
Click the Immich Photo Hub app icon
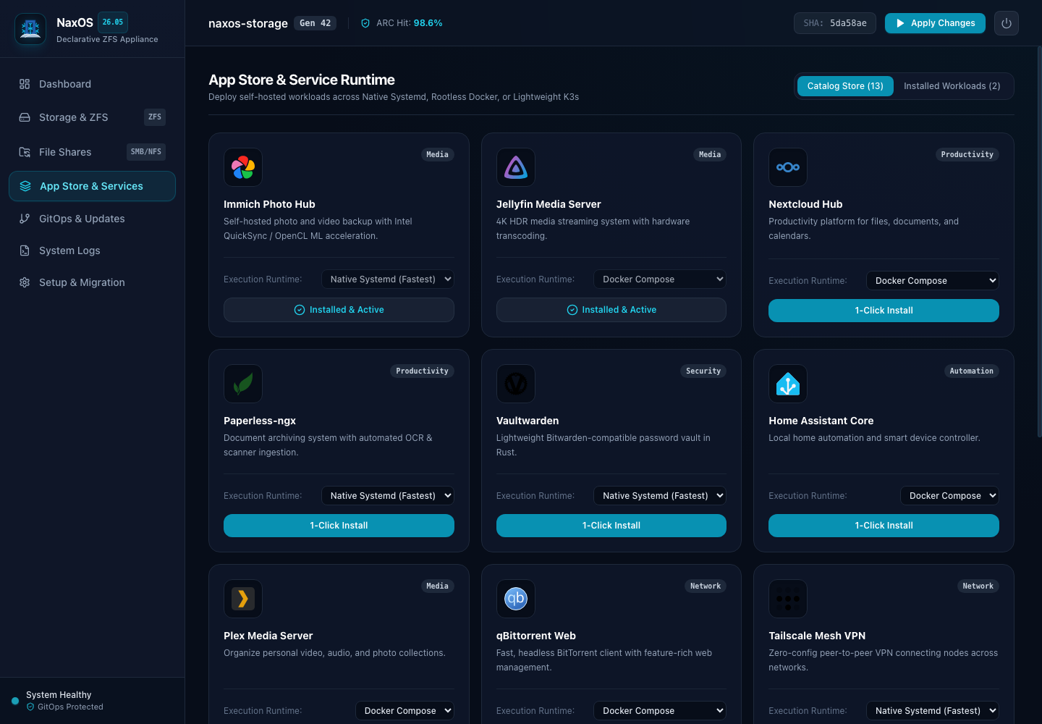point(243,167)
